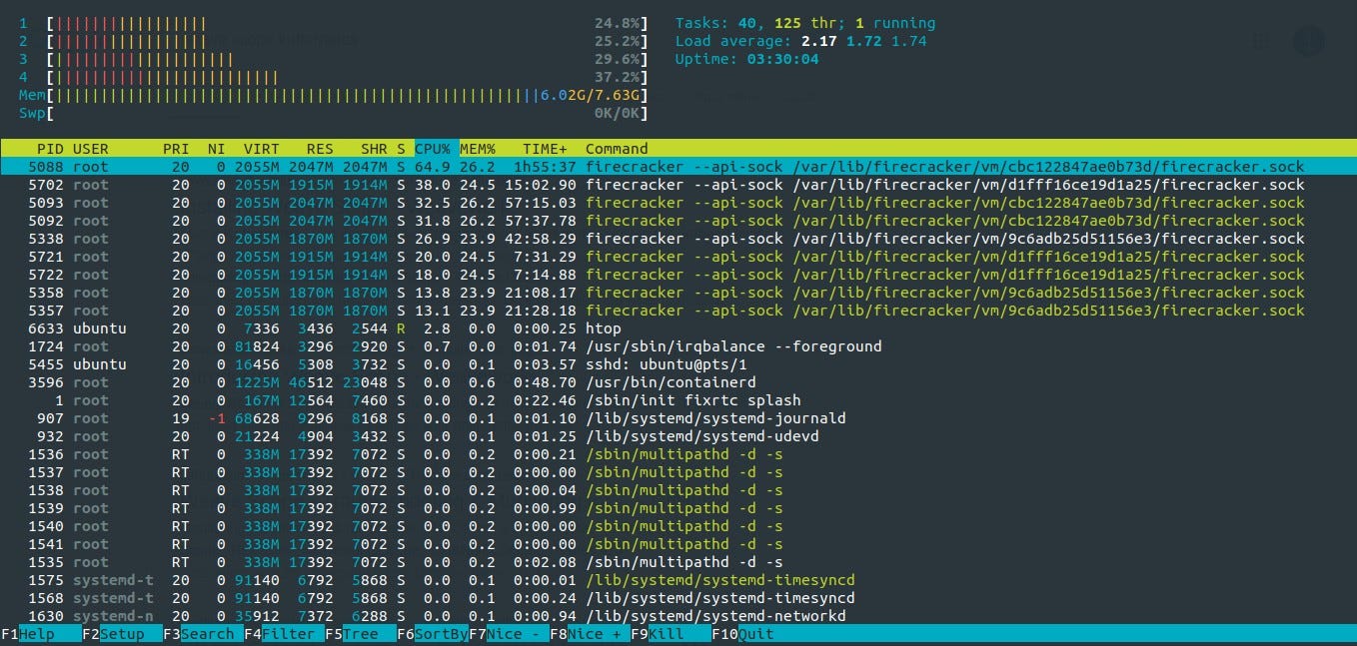Select firecracker thread PID 5092
Screen dimensions: 1357x646
(678, 221)
